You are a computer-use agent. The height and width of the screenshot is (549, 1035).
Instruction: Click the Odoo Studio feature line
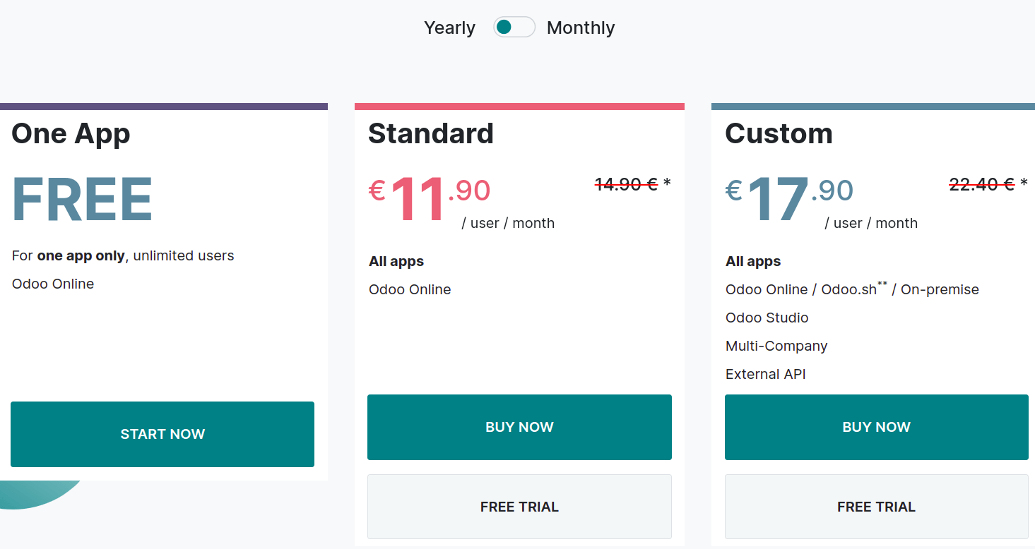click(767, 318)
